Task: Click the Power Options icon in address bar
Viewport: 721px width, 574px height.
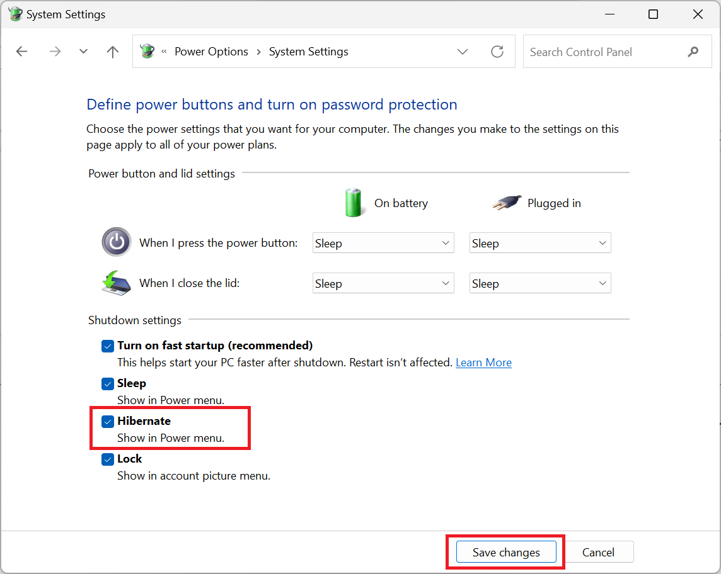Action: [147, 51]
